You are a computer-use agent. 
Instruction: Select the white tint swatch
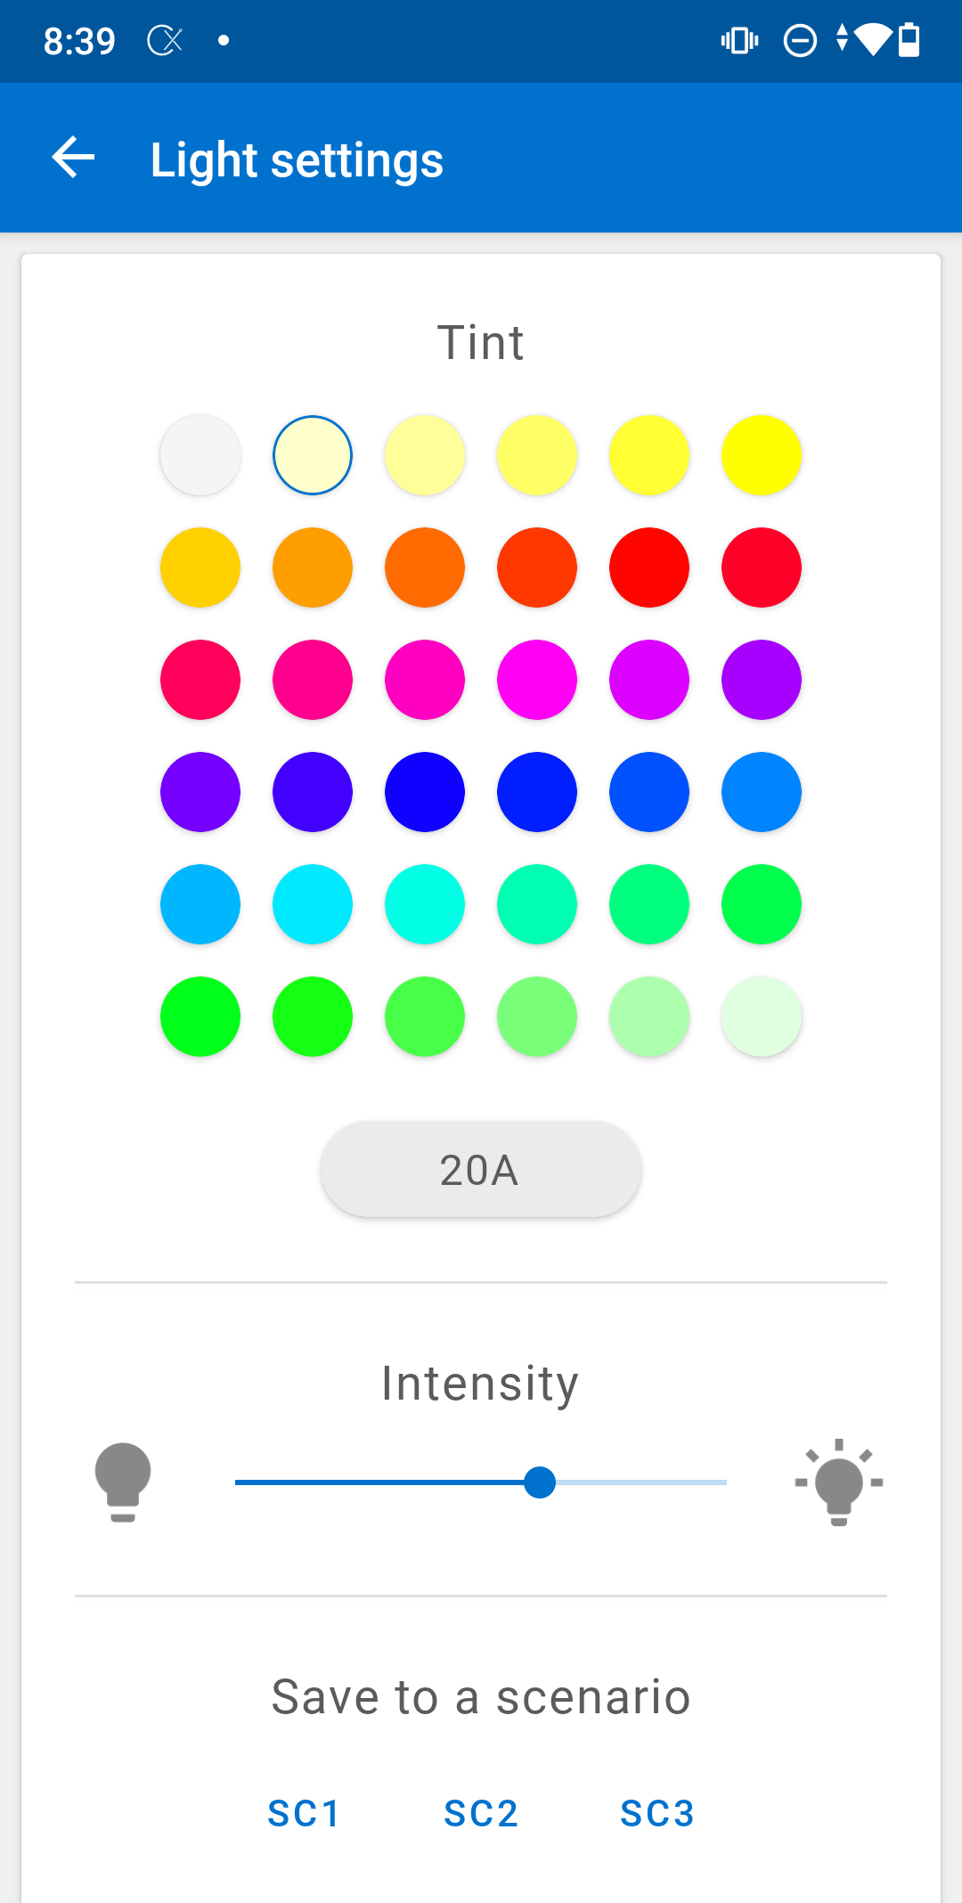[x=200, y=455]
